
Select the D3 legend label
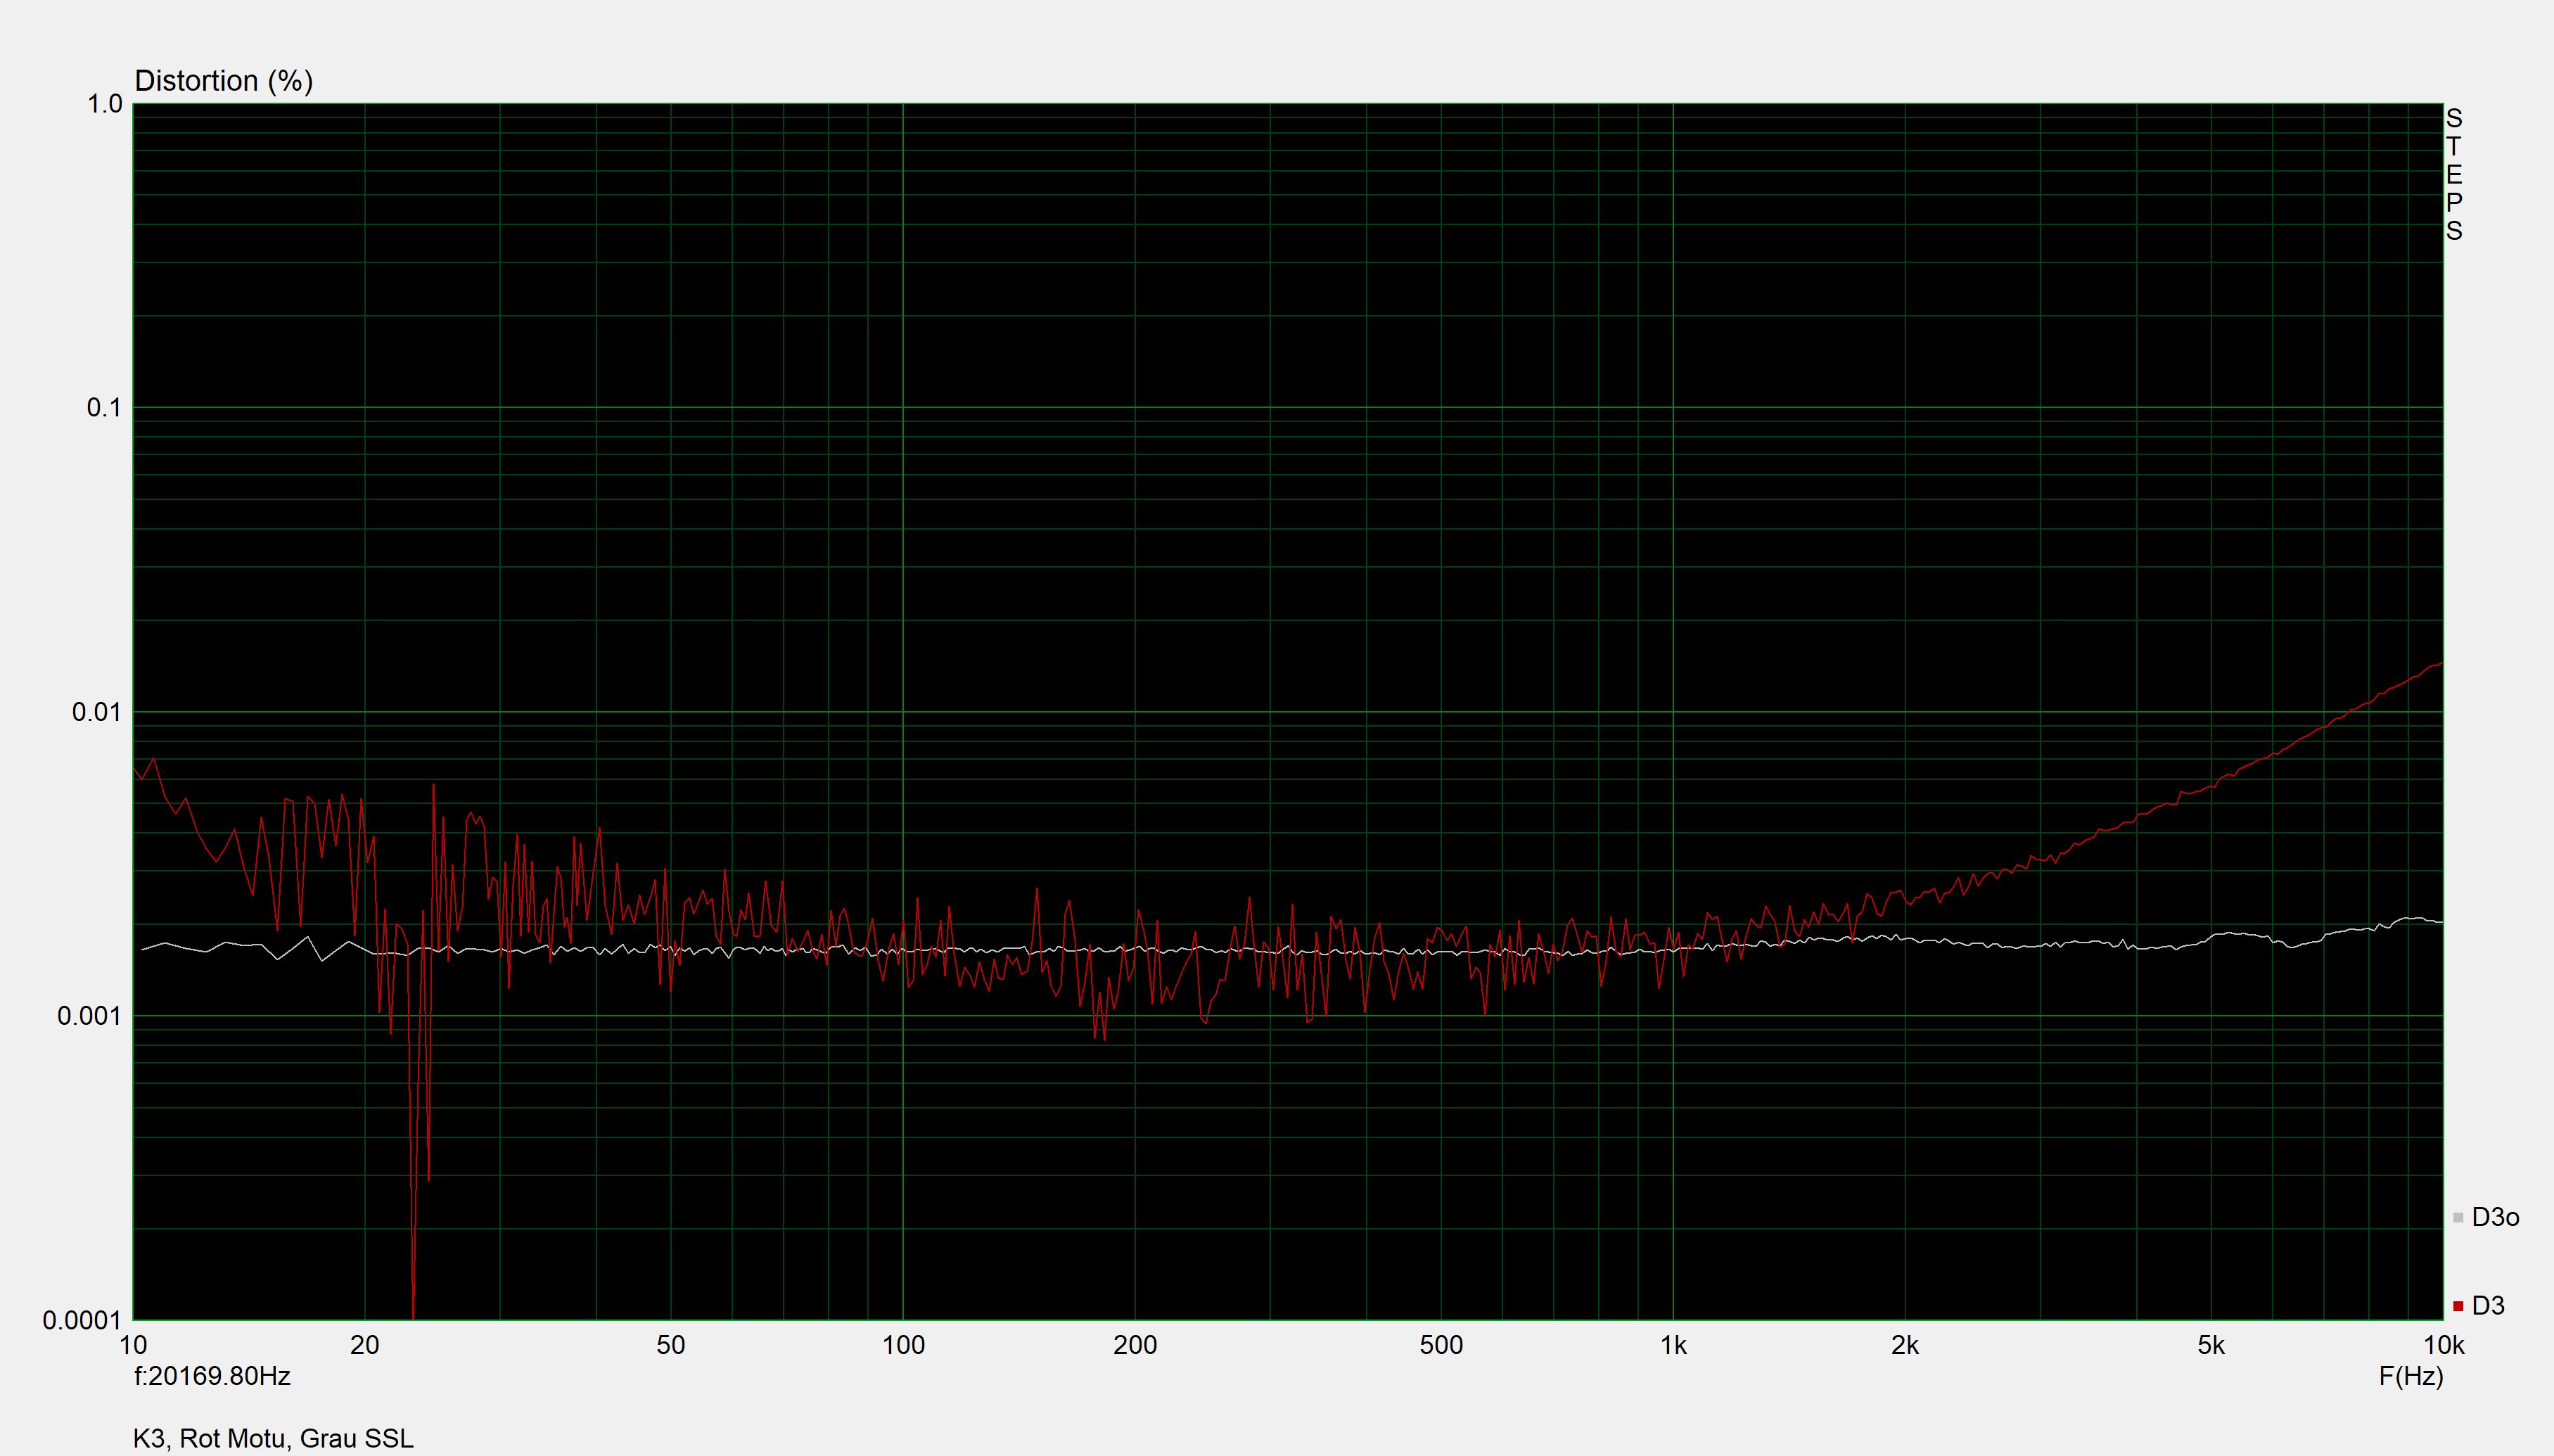coord(2488,1305)
